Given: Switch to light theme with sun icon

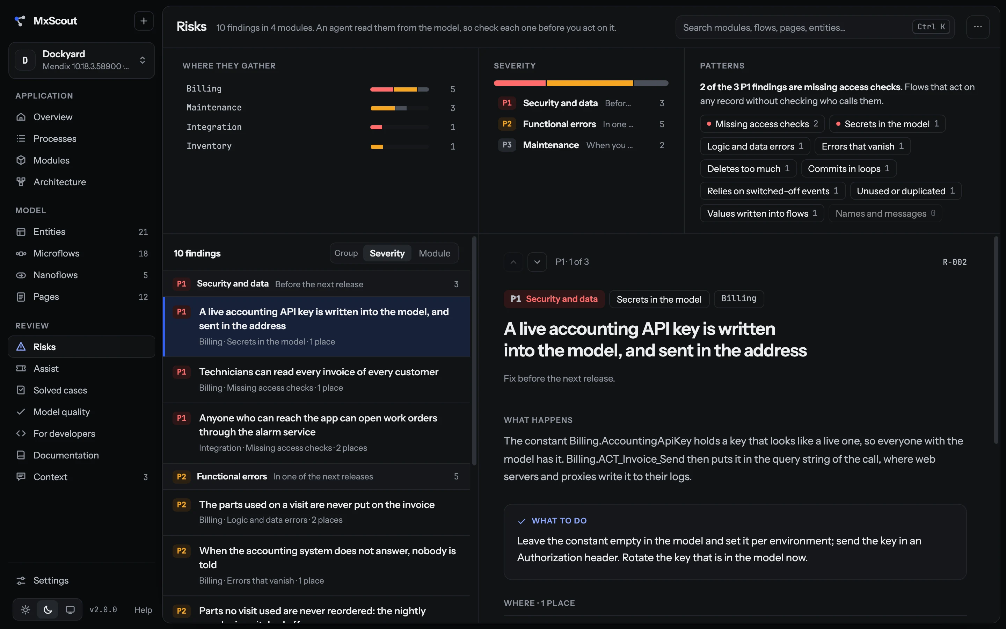Looking at the screenshot, I should click(x=25, y=610).
